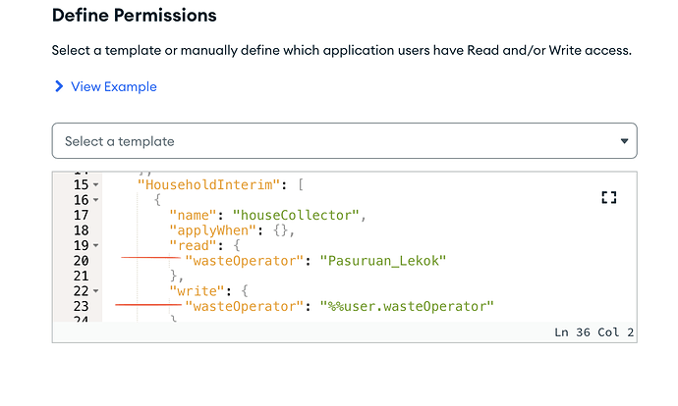Click the "%%user.wasteOperator" write value
The image size is (678, 406).
[406, 307]
